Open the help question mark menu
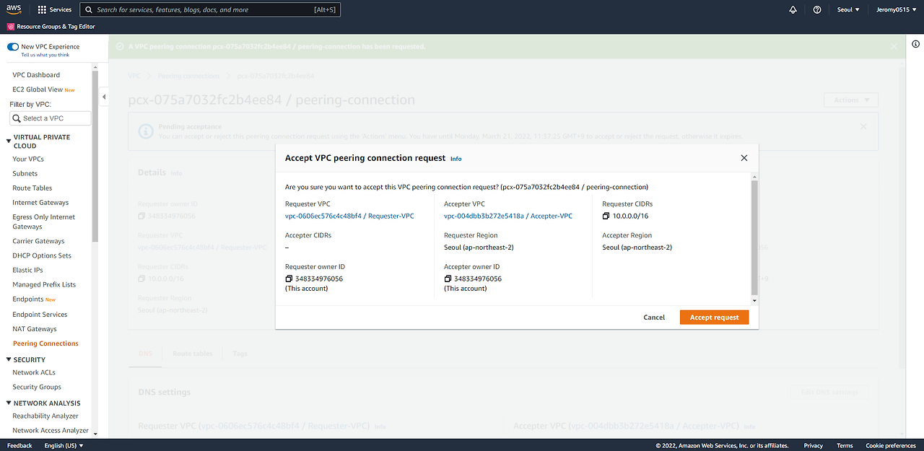This screenshot has height=451, width=924. coord(817,10)
